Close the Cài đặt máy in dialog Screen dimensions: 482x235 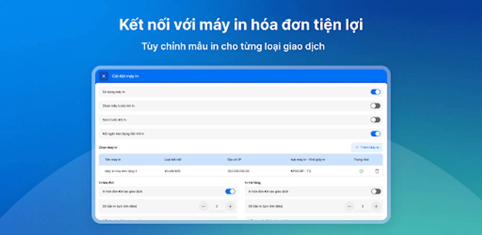[x=104, y=76]
